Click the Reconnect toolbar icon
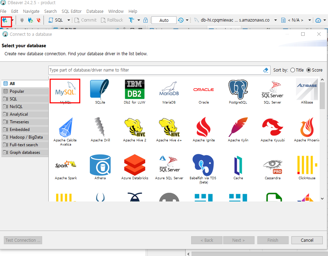This screenshot has height=256, width=328. [x=31, y=20]
